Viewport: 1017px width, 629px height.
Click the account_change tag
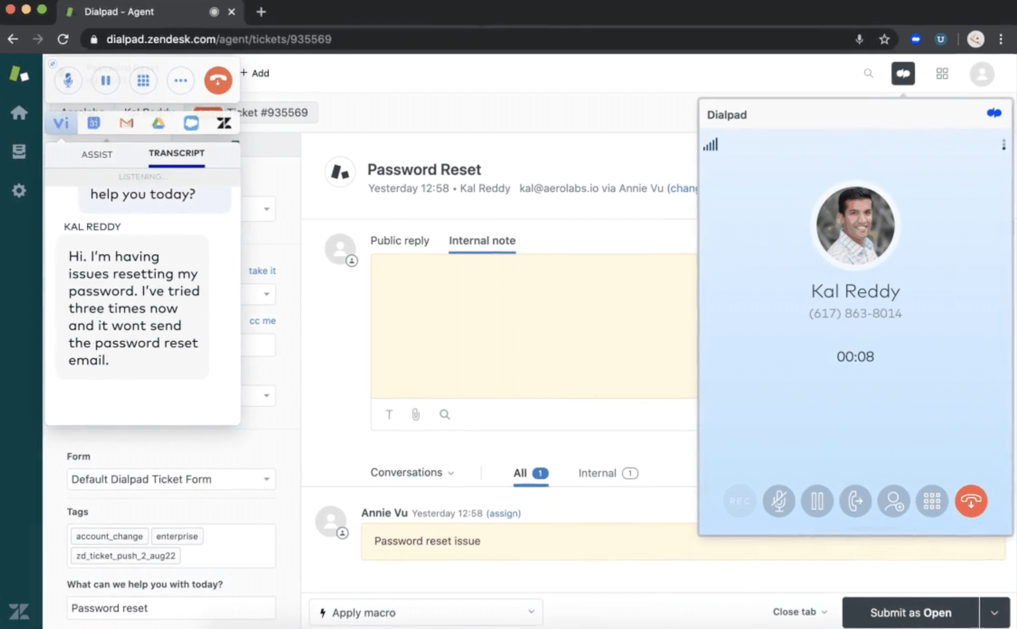(x=109, y=536)
